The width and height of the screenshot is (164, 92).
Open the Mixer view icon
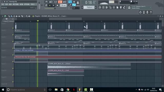click(x=114, y=7)
